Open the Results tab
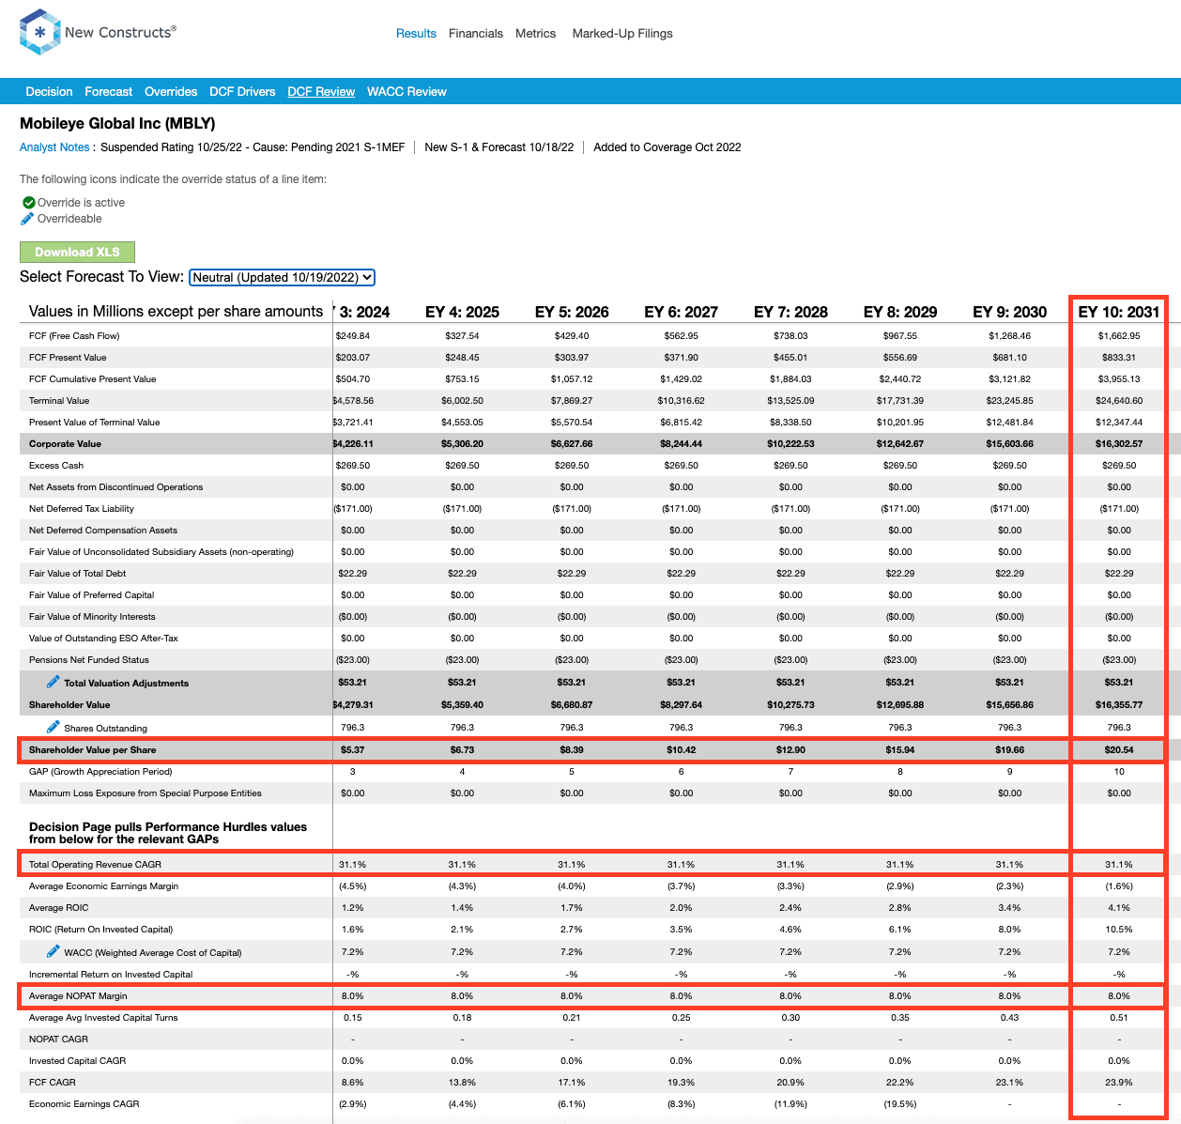 click(x=416, y=34)
